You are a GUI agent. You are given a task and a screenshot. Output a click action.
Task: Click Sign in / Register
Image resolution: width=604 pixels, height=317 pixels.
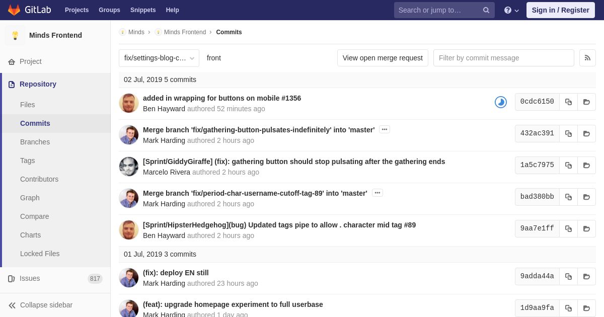coord(561,10)
